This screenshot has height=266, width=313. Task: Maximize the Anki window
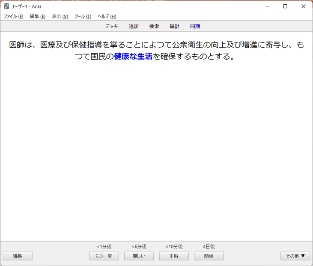pos(285,6)
